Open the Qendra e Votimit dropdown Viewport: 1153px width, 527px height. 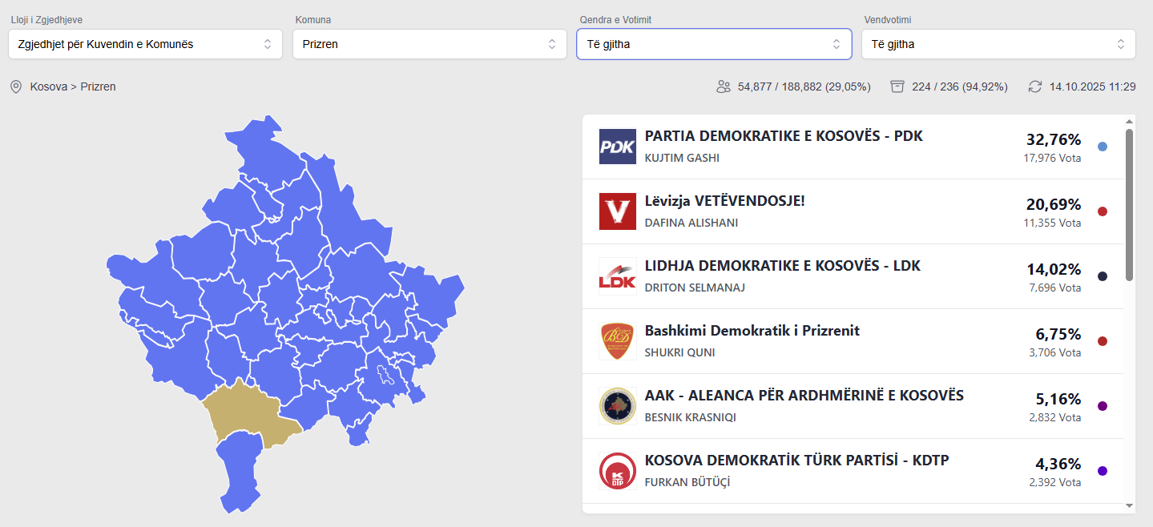coord(714,44)
